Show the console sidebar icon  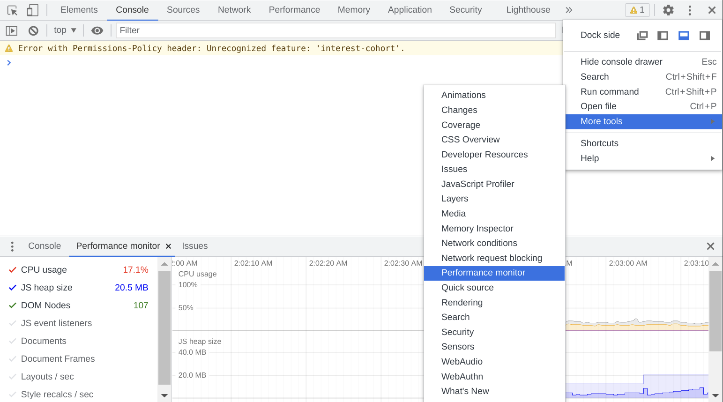coord(12,30)
